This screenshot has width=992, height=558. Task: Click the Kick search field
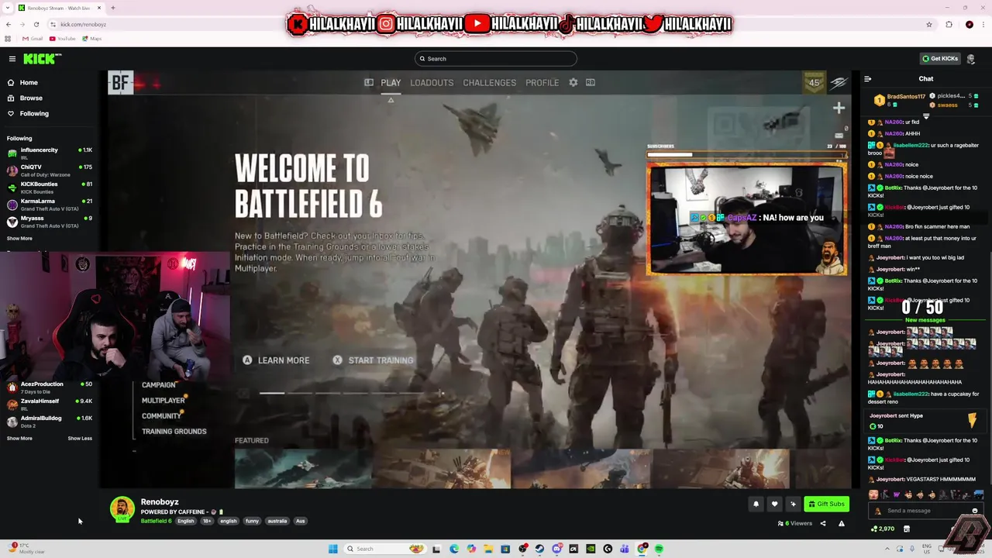tap(496, 59)
